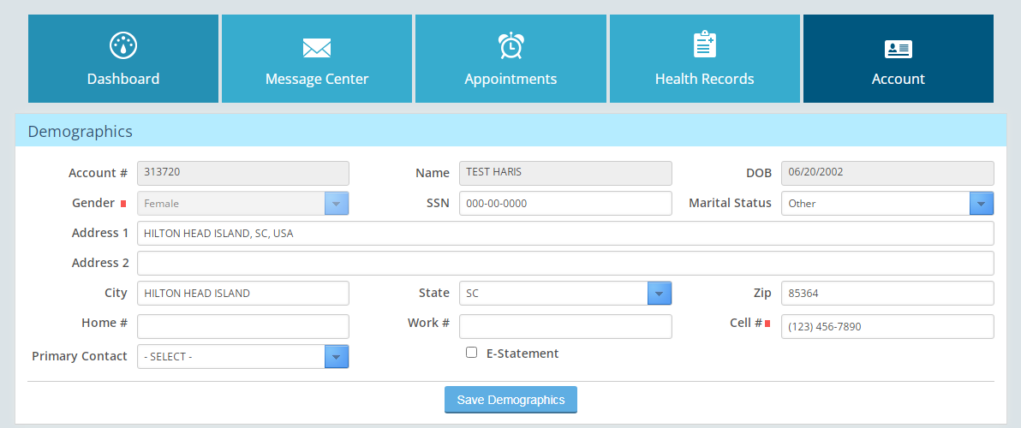Open the Primary Contact select dropdown
The image size is (1021, 428).
[x=243, y=356]
